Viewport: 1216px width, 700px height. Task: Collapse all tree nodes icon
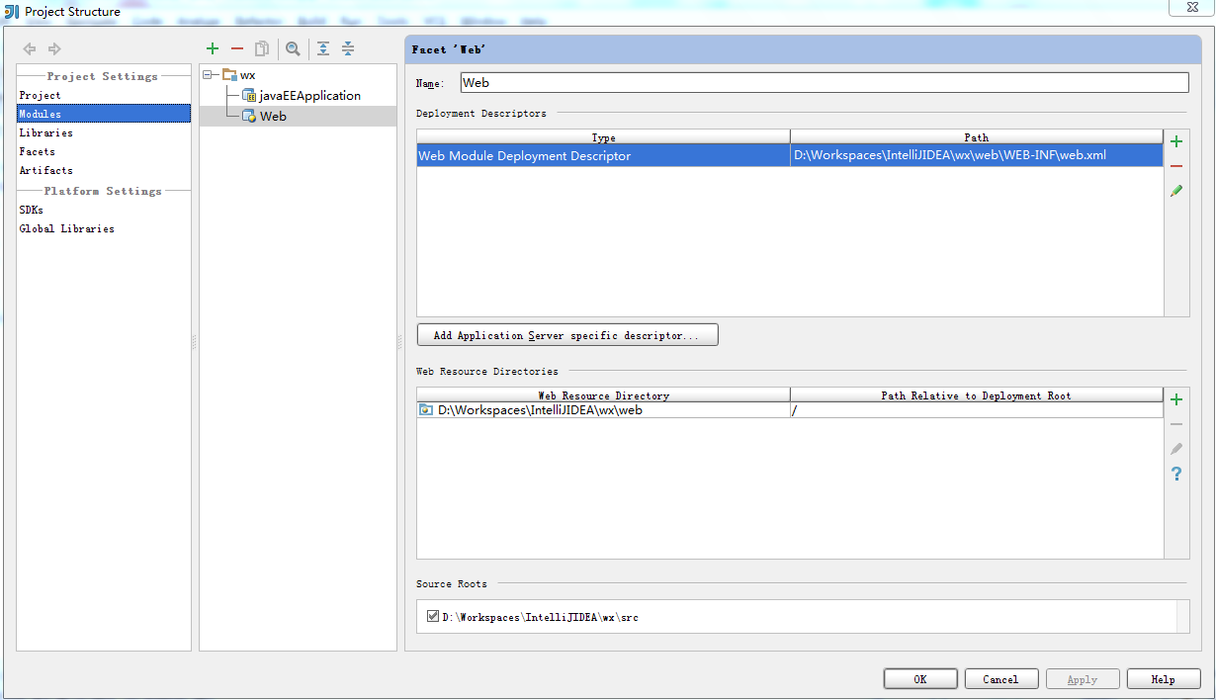click(348, 48)
